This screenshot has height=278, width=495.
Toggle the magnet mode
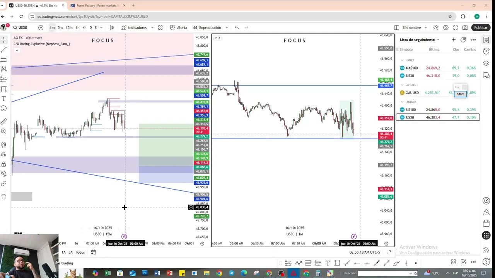[x=3, y=145]
